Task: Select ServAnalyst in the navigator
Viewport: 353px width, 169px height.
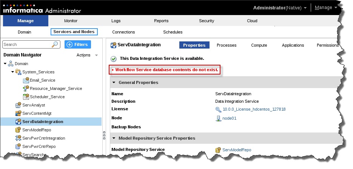Action: (34, 105)
